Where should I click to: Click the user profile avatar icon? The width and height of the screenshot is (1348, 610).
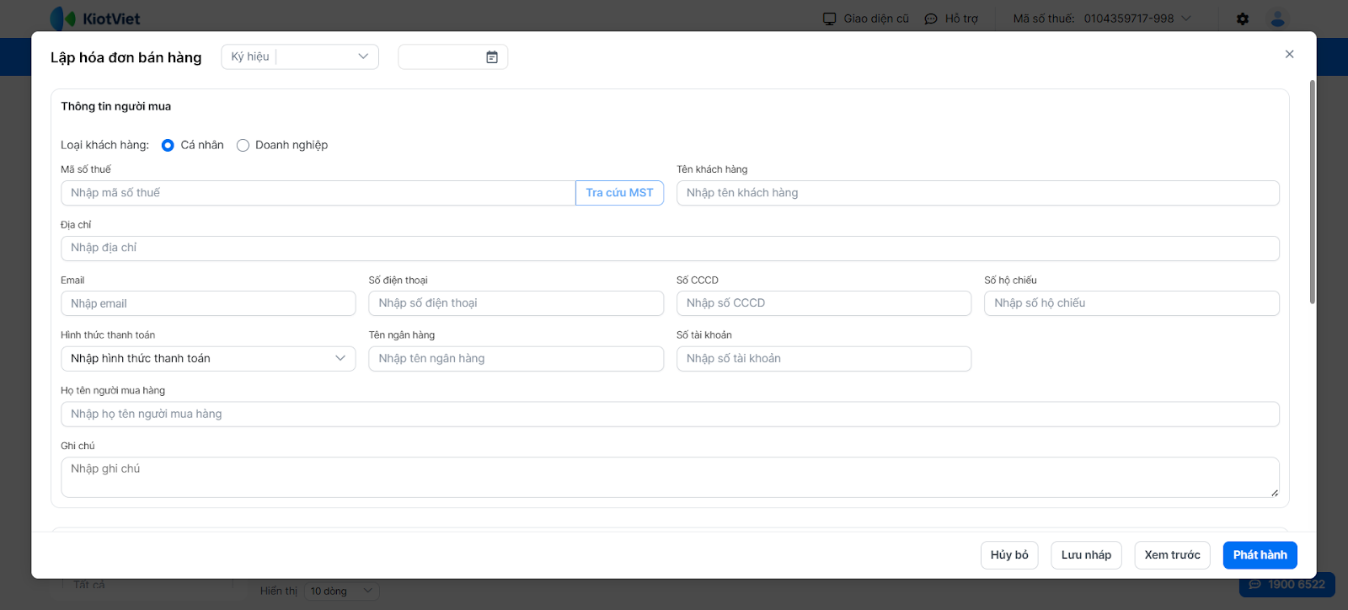click(1278, 19)
